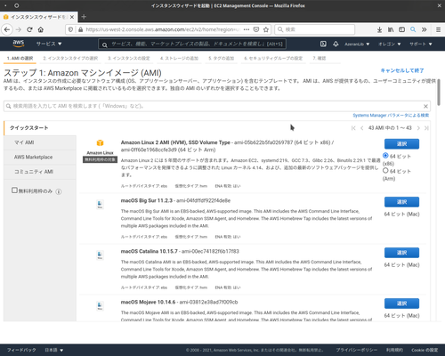Open the Firefox hamburger menu
Screen dimensions: 445x356
[438, 29]
